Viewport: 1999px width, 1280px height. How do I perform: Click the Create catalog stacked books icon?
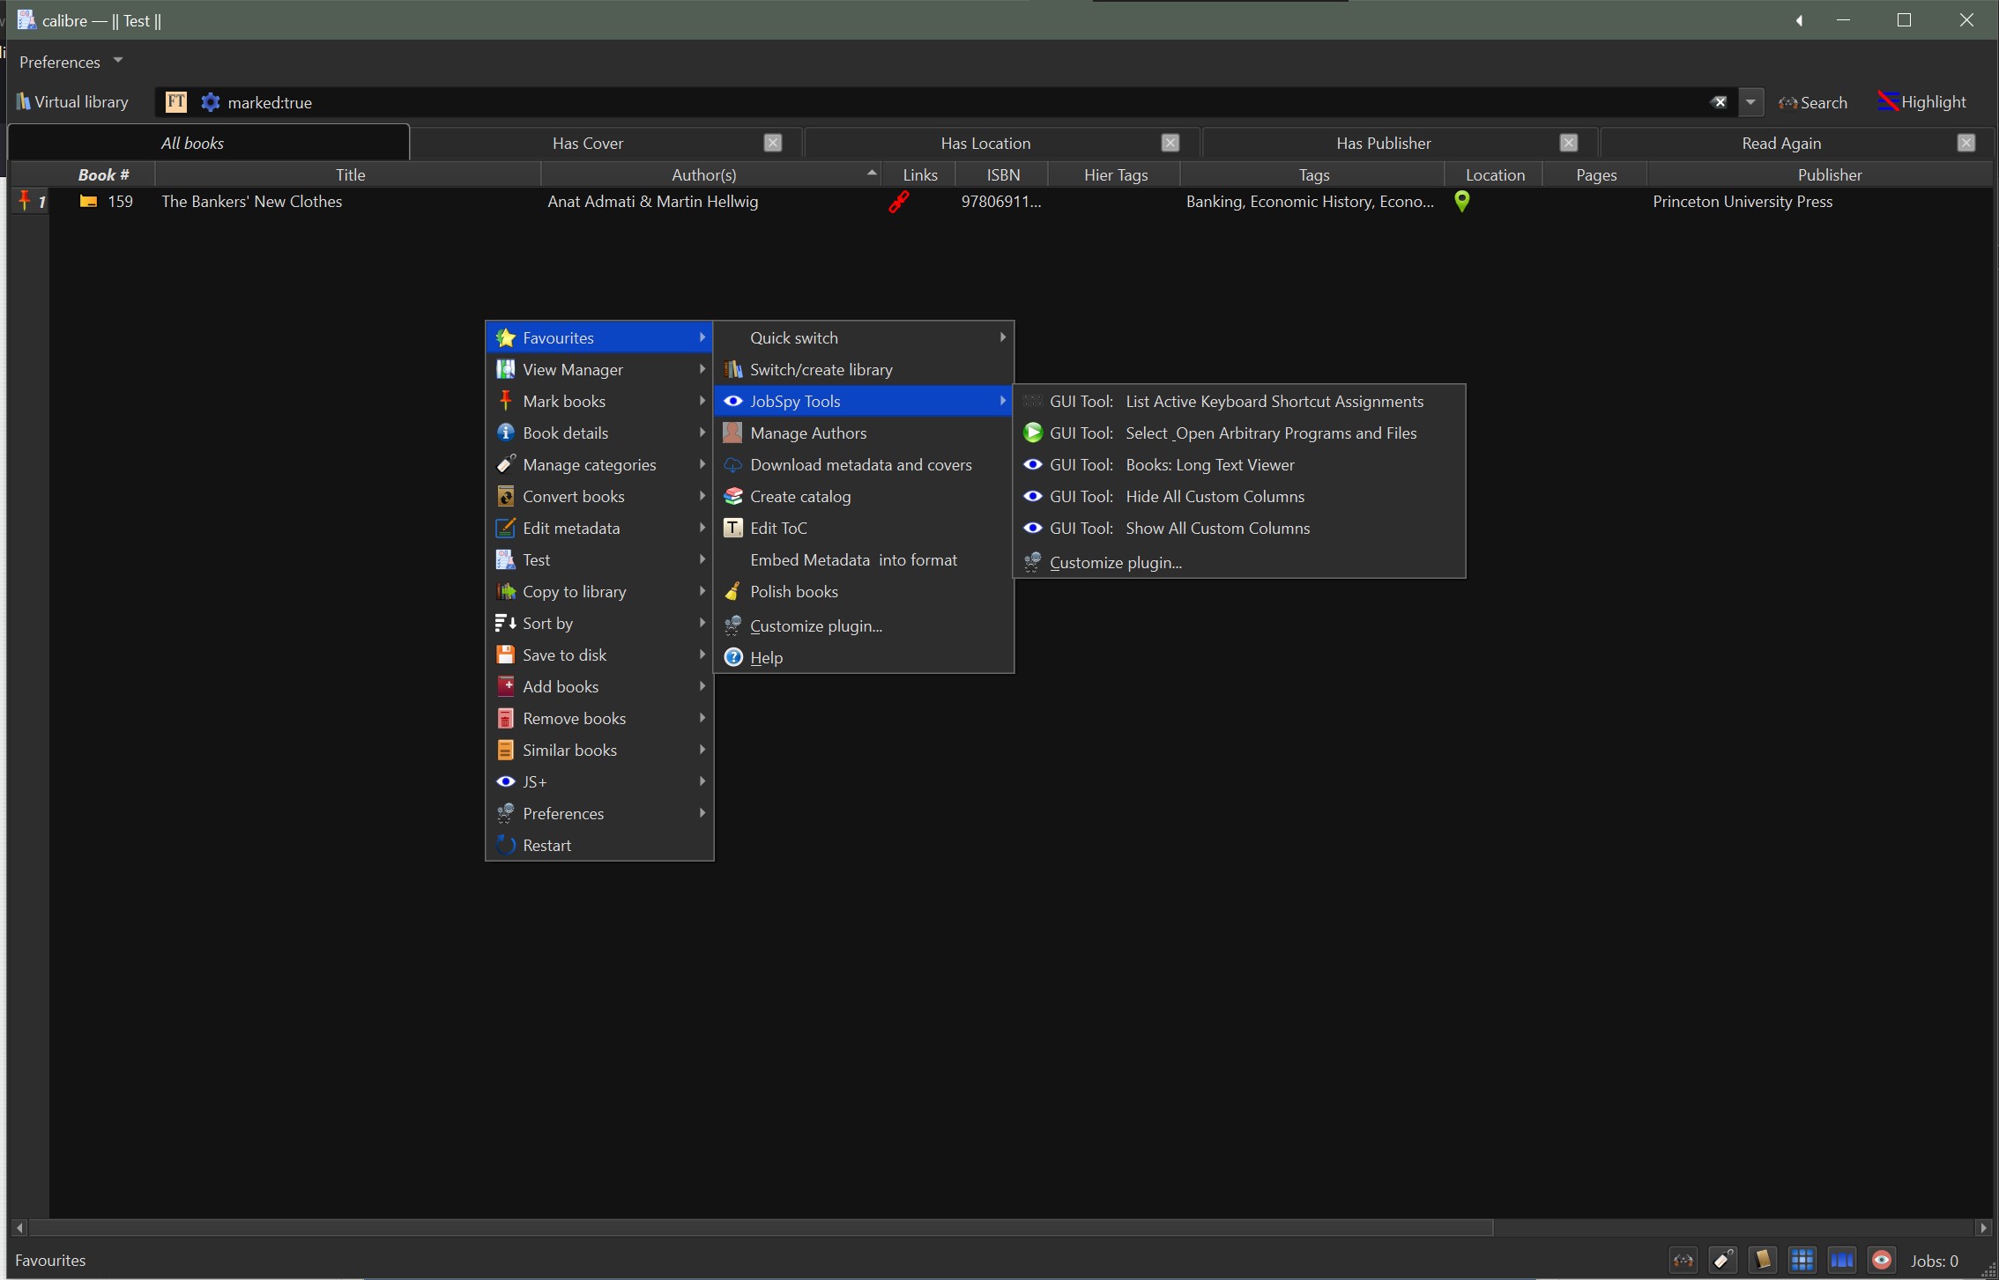733,497
